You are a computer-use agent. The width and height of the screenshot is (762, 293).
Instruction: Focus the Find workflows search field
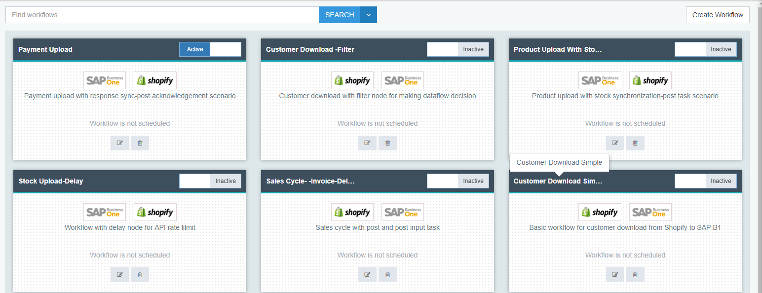162,15
